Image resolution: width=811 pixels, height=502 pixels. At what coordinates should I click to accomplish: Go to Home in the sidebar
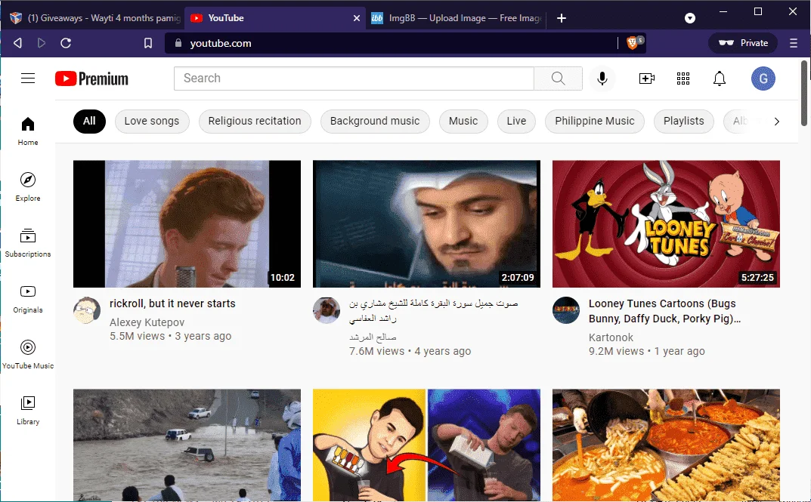click(x=28, y=131)
